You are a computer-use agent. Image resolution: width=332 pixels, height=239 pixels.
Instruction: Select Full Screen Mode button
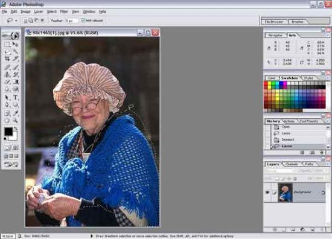pyautogui.click(x=16, y=156)
